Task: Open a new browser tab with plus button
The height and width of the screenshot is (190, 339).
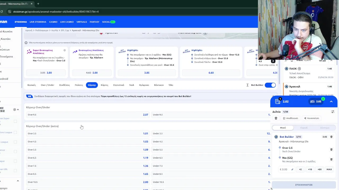Action: pos(38,4)
